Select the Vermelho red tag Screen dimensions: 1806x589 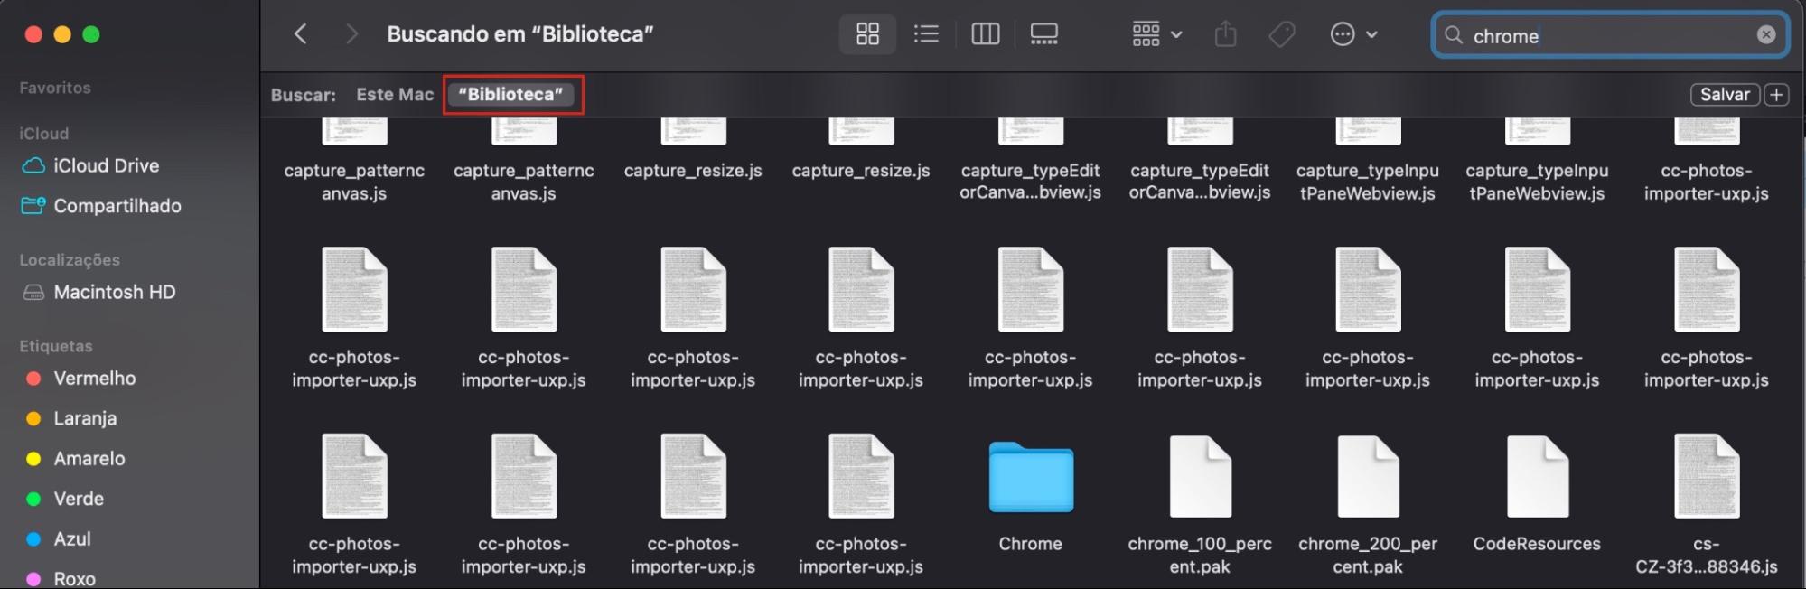[94, 379]
